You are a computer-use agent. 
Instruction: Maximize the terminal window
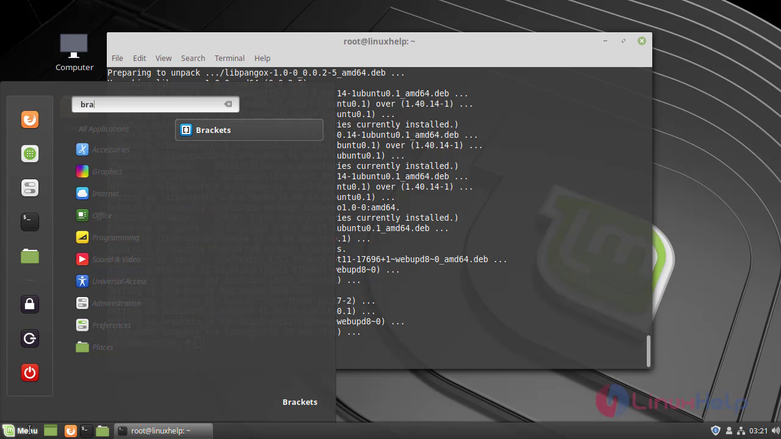click(623, 41)
